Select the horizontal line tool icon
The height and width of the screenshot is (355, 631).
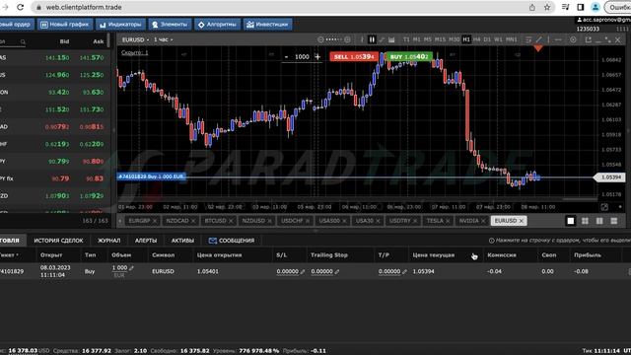[558, 39]
